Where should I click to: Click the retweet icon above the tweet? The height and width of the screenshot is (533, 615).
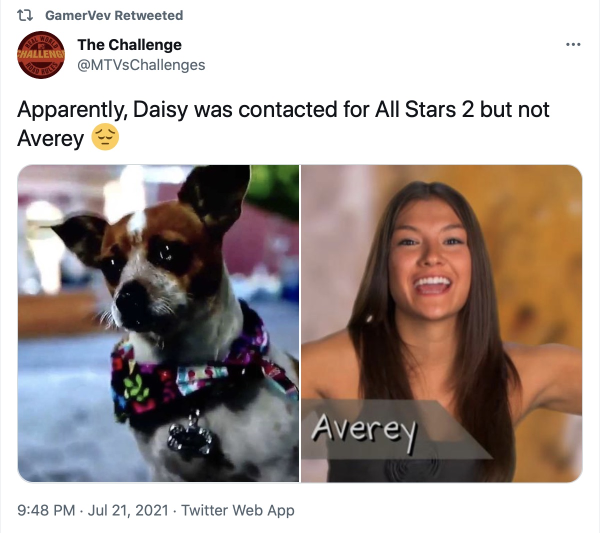pyautogui.click(x=25, y=15)
